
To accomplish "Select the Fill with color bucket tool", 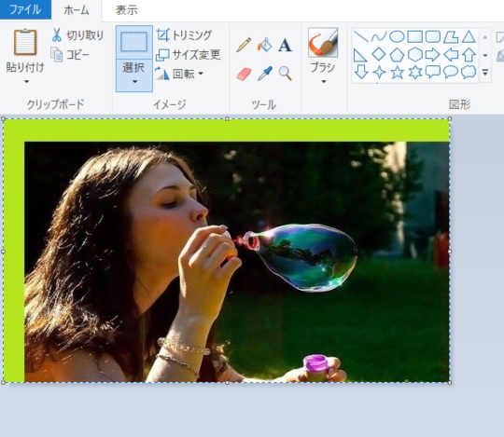I will tap(264, 45).
